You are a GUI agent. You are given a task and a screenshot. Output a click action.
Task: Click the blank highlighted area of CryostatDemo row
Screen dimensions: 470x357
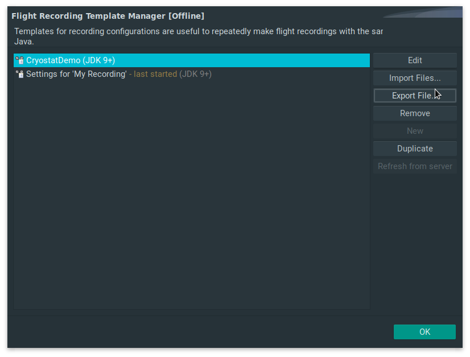[245, 60]
